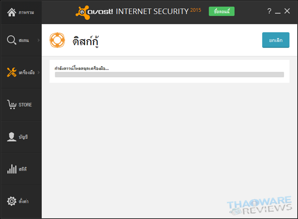
Task: Click the blue ยกเลิก cancel button
Action: [x=276, y=40]
